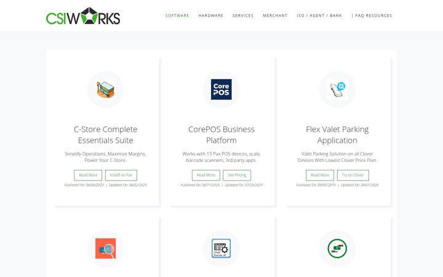Click CorePOS updated date 07/20/2025
This screenshot has width=443, height=277.
[x=244, y=185]
